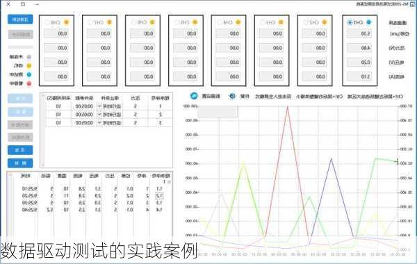Click the 恢复 label above the chart

click(x=245, y=97)
